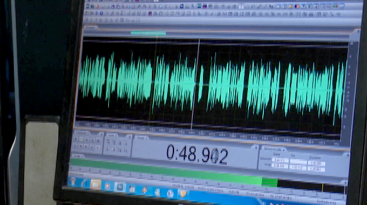Click the white playhead line in the waveform
367x205 pixels.
coord(195,84)
